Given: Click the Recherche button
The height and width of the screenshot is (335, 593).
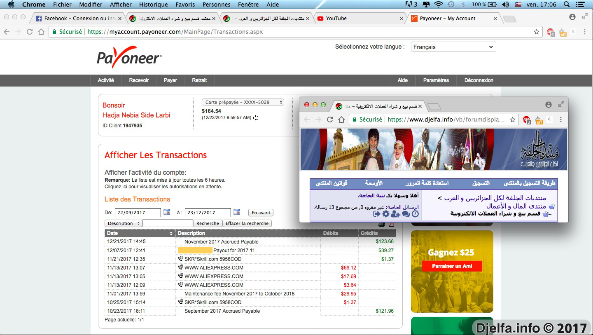Looking at the screenshot, I should click(208, 223).
